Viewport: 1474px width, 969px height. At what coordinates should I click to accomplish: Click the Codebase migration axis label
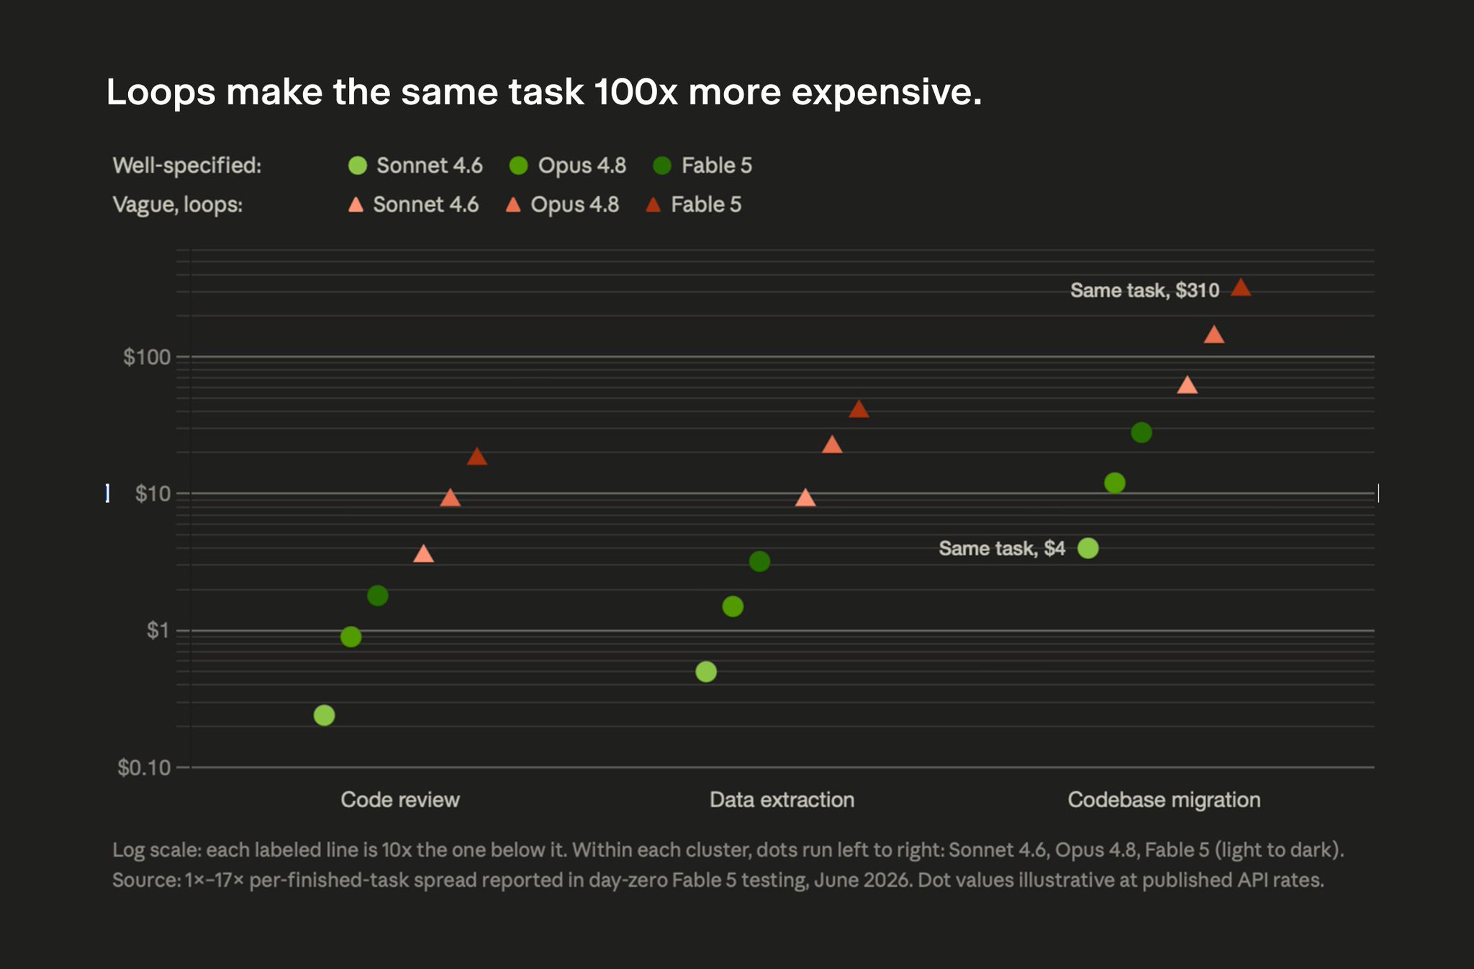(x=1164, y=800)
